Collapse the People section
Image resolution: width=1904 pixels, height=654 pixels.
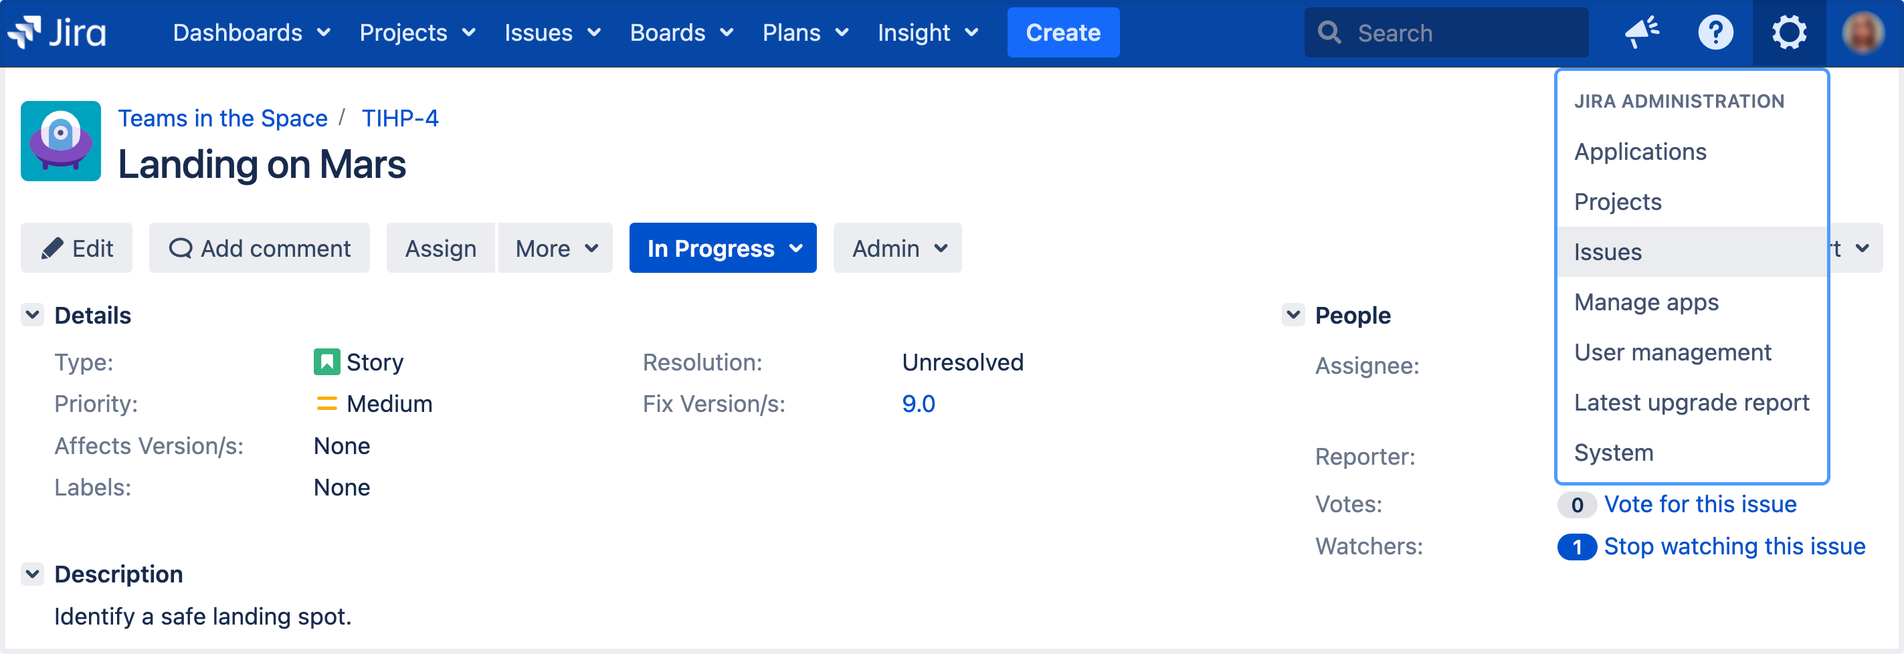click(1293, 315)
